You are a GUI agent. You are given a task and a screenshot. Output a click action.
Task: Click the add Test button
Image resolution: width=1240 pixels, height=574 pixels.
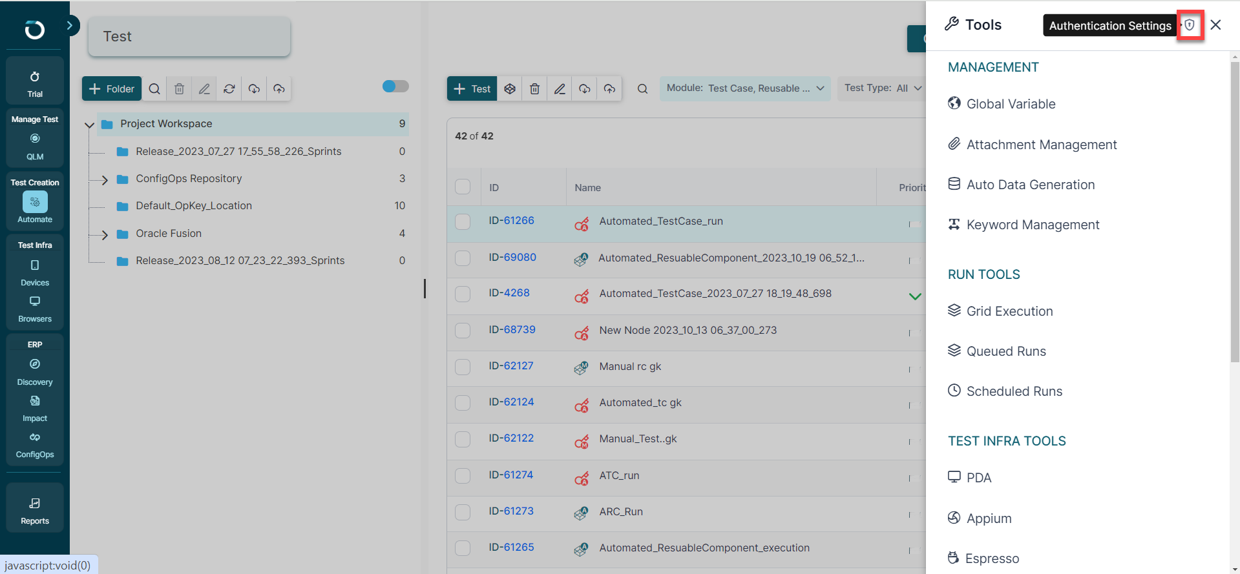(472, 88)
